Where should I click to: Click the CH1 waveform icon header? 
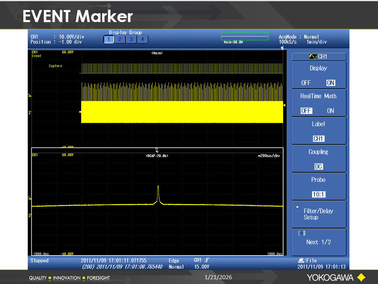point(318,57)
